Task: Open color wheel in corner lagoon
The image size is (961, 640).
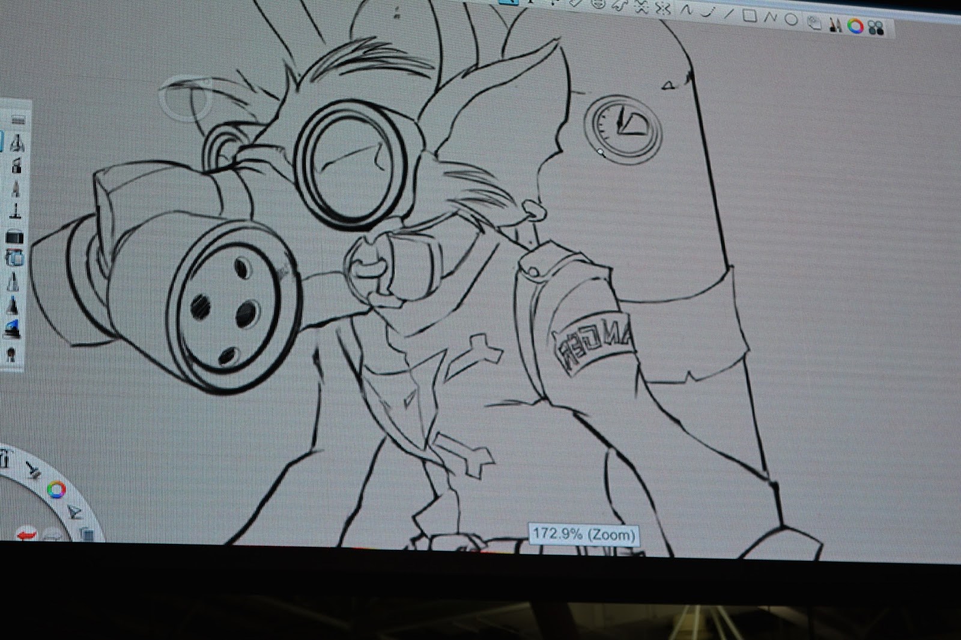Action: point(56,489)
